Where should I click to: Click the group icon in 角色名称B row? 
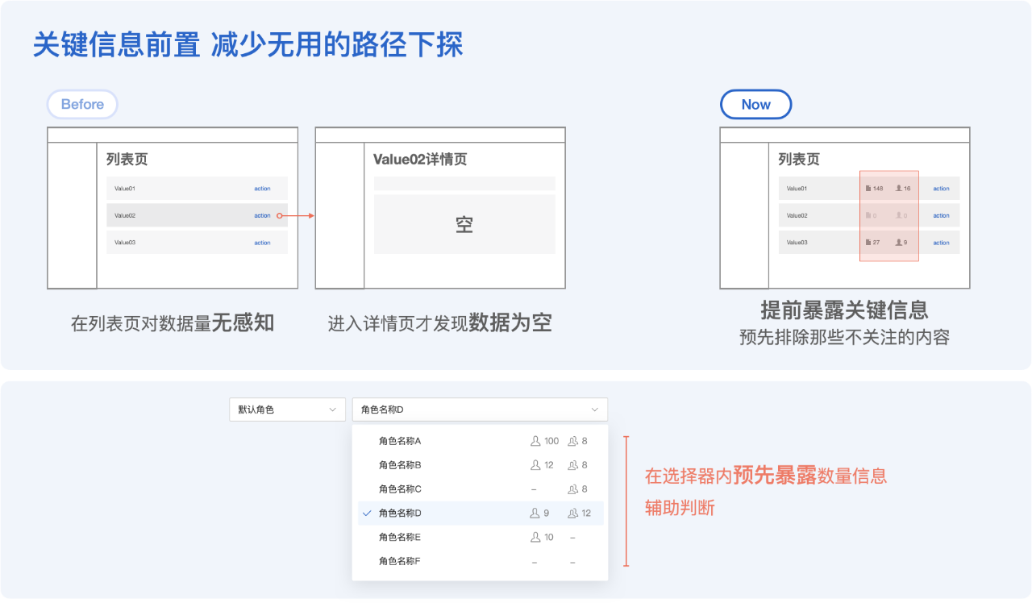pyautogui.click(x=572, y=465)
